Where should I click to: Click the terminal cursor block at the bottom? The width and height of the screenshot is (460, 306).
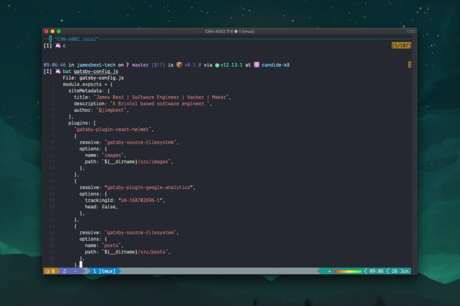tap(81, 264)
